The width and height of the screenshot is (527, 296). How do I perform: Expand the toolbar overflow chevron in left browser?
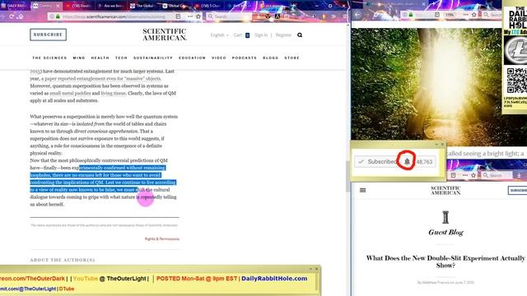pos(333,16)
